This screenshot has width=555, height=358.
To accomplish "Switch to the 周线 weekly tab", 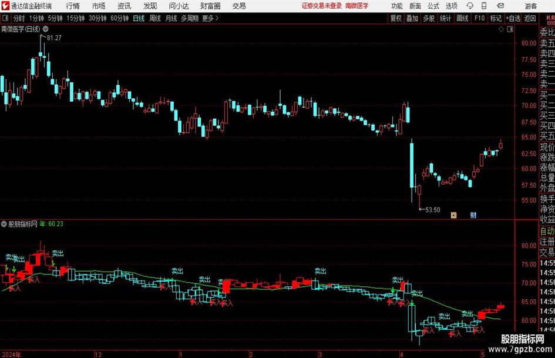I will (x=155, y=18).
